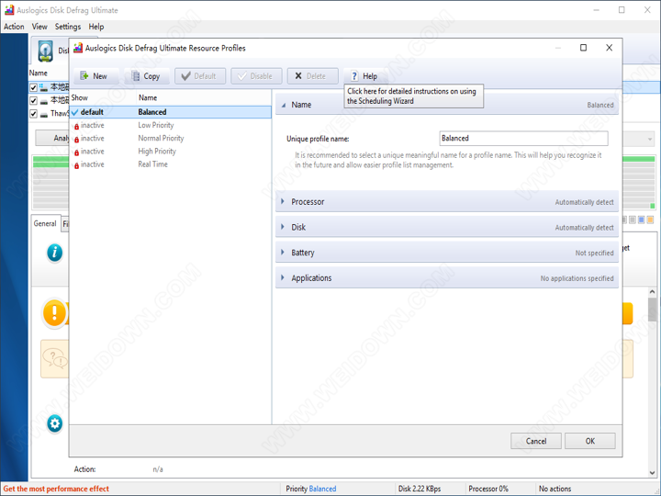Click the Balanced priority link in status bar

tap(322, 489)
